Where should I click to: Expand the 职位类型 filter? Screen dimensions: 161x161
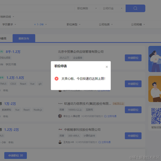point(73,24)
